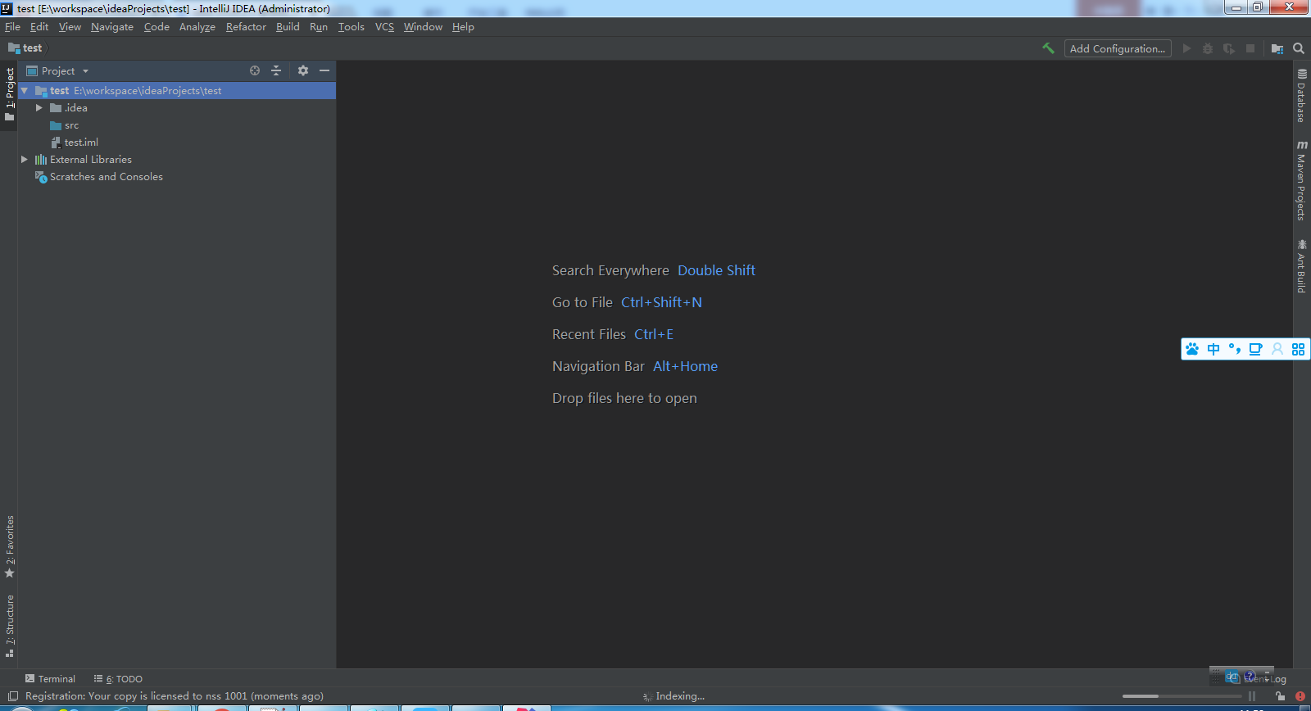The height and width of the screenshot is (711, 1311).
Task: Open the 2: Favorites side tab
Action: pyautogui.click(x=9, y=546)
